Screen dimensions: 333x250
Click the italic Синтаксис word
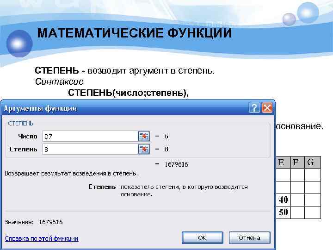59,81
